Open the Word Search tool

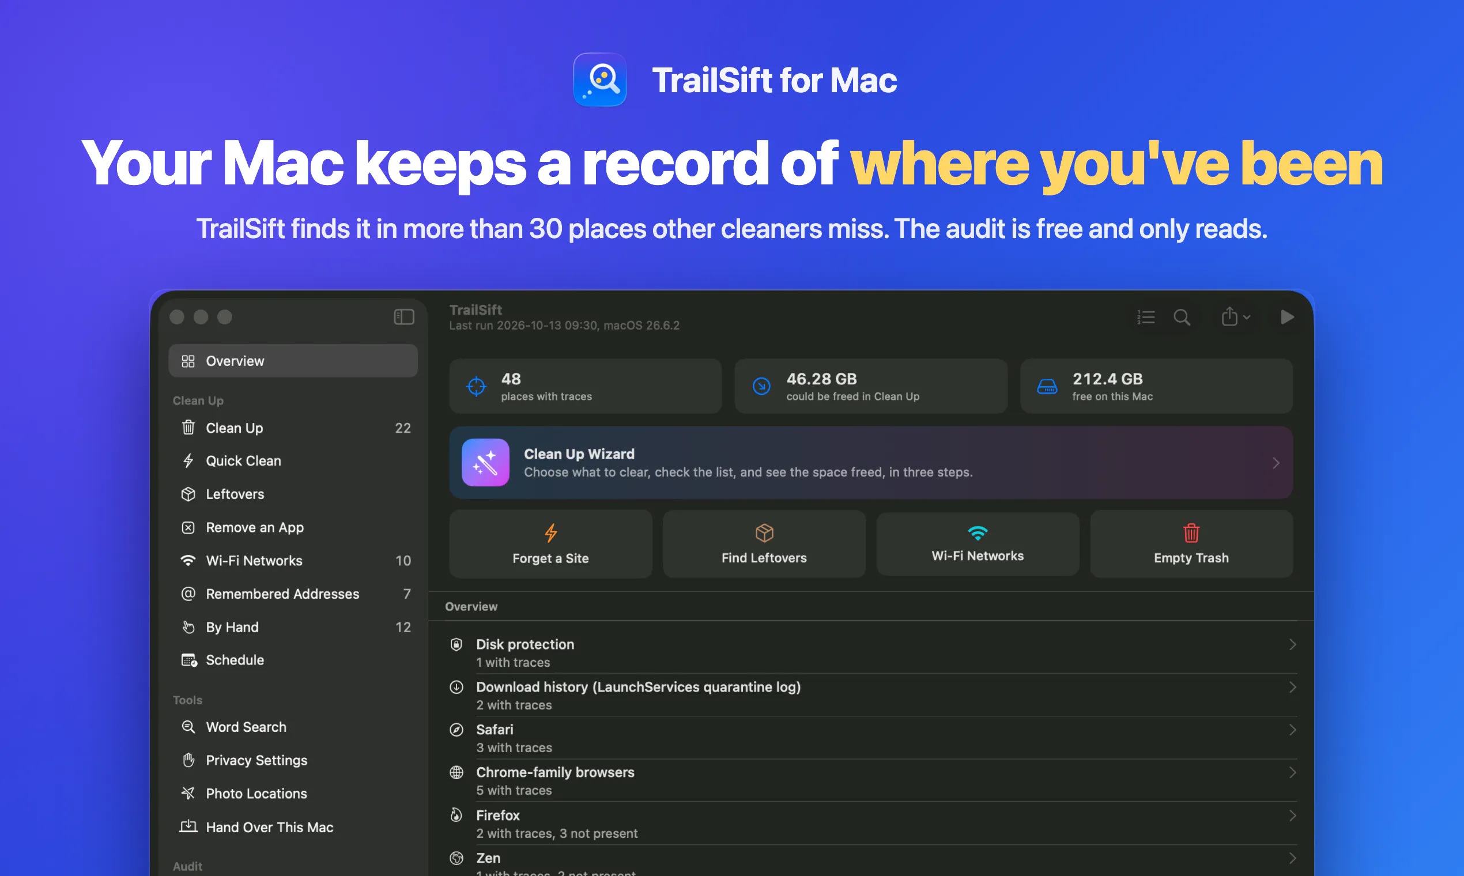point(293,727)
